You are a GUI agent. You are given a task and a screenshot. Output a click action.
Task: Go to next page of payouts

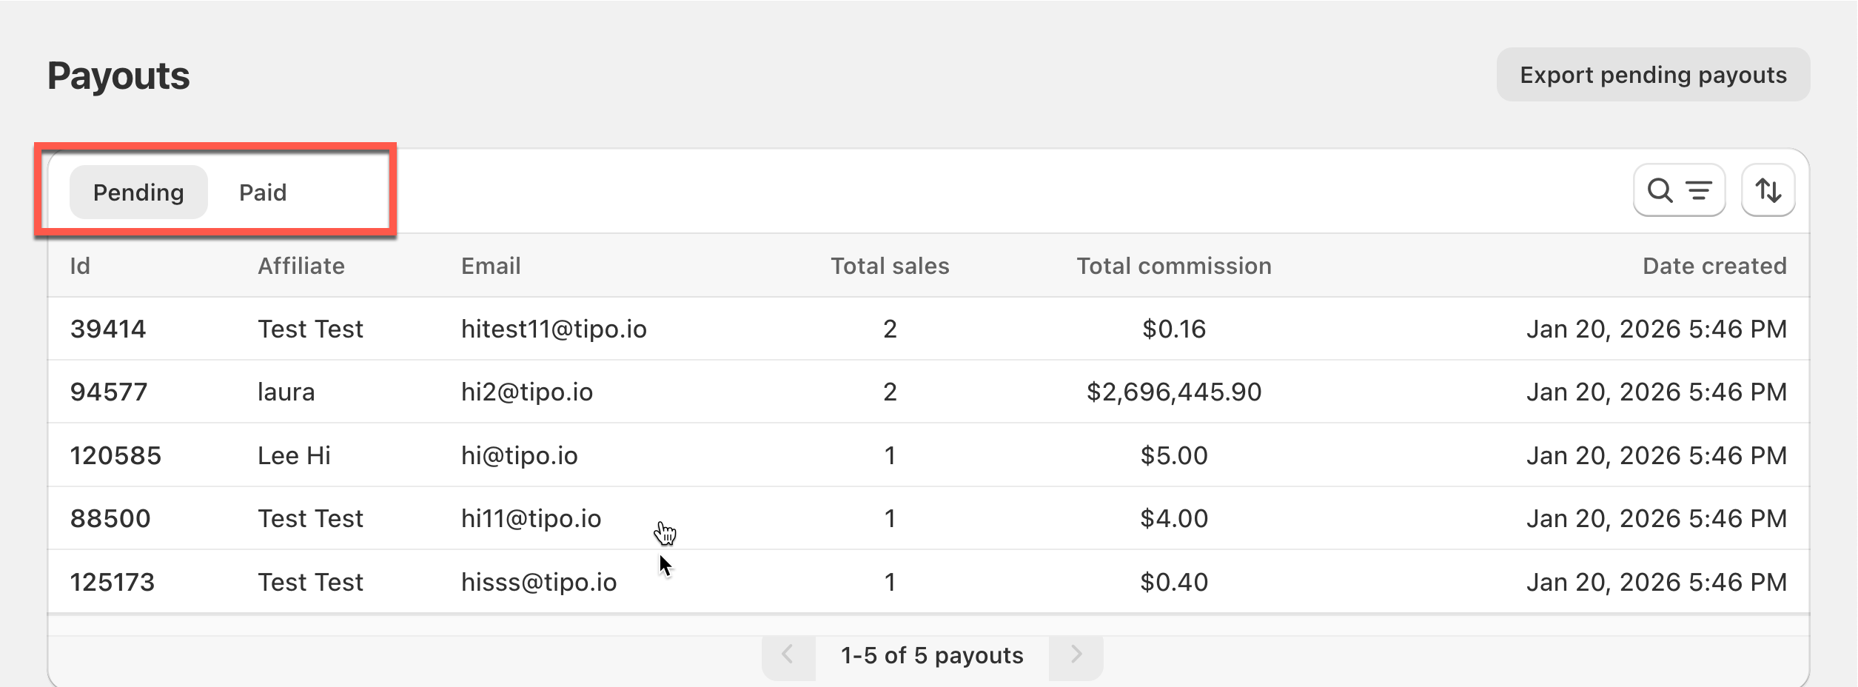point(1076,655)
